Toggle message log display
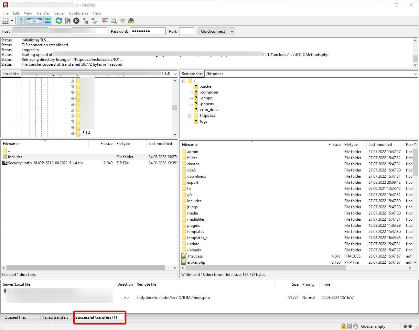Screen dimensions: 419x330 tap(21, 21)
